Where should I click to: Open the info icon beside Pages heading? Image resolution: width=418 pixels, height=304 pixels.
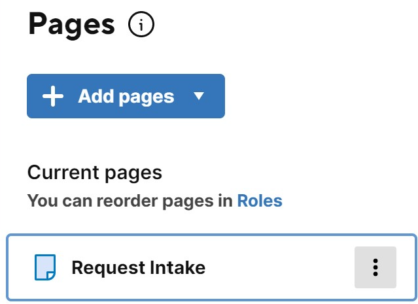(x=141, y=24)
